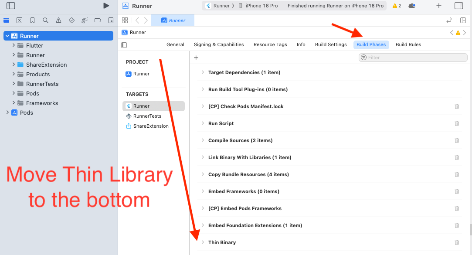472x255 pixels.
Task: Toggle the inspector panel
Action: point(459,6)
